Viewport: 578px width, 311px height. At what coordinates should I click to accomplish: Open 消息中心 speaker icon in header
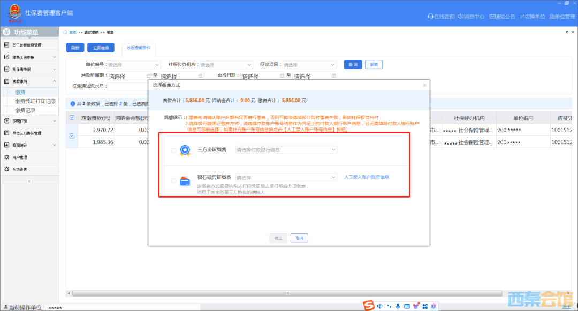click(461, 17)
